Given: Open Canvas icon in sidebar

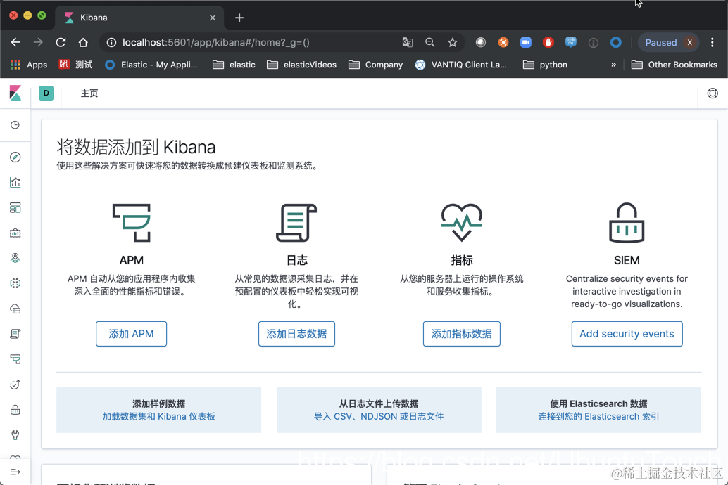Looking at the screenshot, I should (x=15, y=233).
